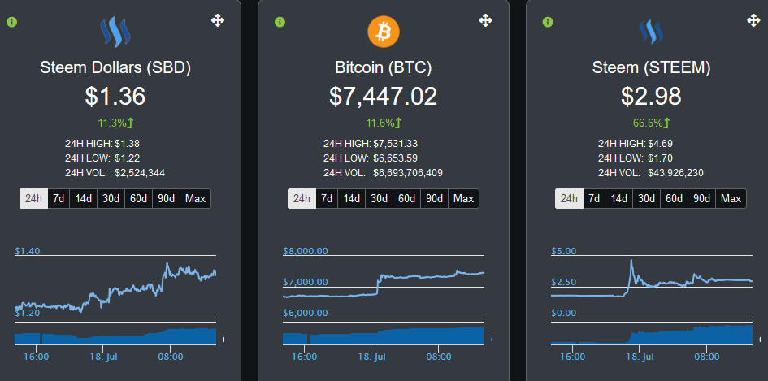Click the Steem Dollars volume bar chart
Viewport: 768px width, 381px height.
coord(115,336)
